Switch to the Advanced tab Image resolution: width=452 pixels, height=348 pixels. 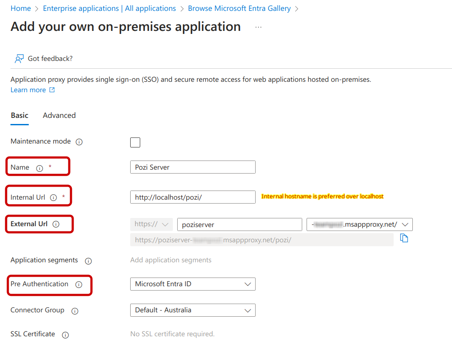point(59,115)
